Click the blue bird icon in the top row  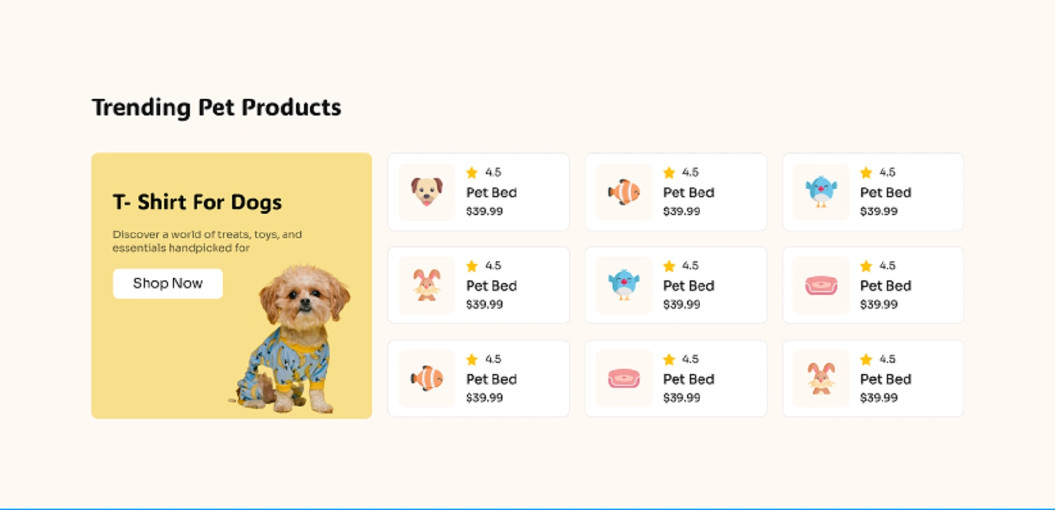pos(821,192)
